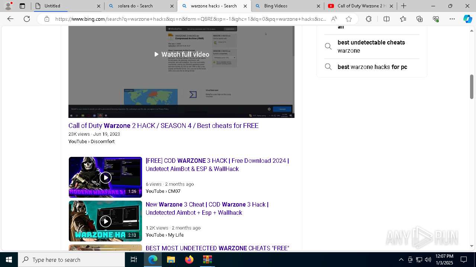Open Extensions puzzle icon
Image resolution: width=476 pixels, height=267 pixels.
click(x=369, y=19)
